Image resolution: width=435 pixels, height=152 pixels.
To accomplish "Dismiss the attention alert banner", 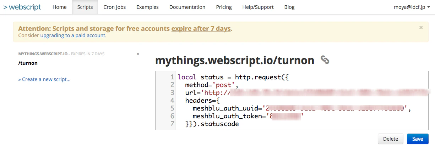I will [421, 27].
